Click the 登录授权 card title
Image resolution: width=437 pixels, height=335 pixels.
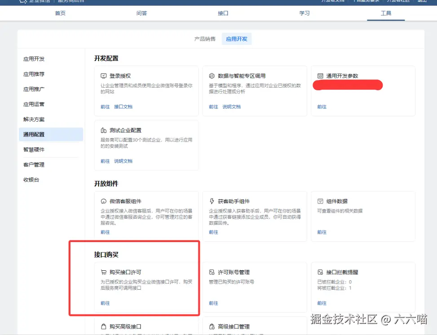(120, 76)
